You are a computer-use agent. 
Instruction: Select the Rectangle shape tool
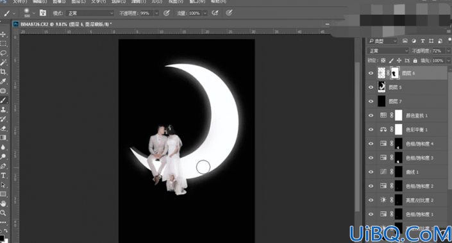click(3, 194)
